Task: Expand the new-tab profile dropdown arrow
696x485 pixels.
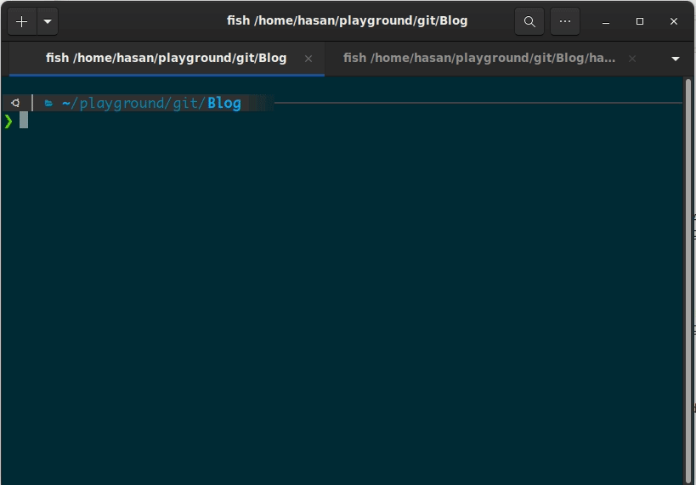Action: (x=48, y=21)
